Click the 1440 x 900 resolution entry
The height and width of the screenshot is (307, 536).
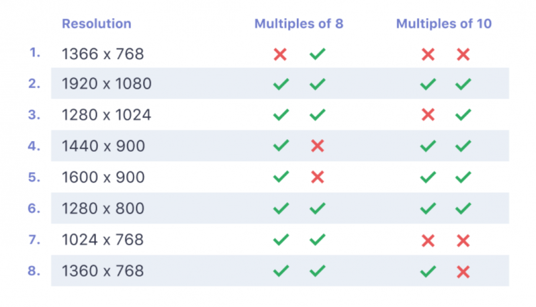tap(103, 146)
